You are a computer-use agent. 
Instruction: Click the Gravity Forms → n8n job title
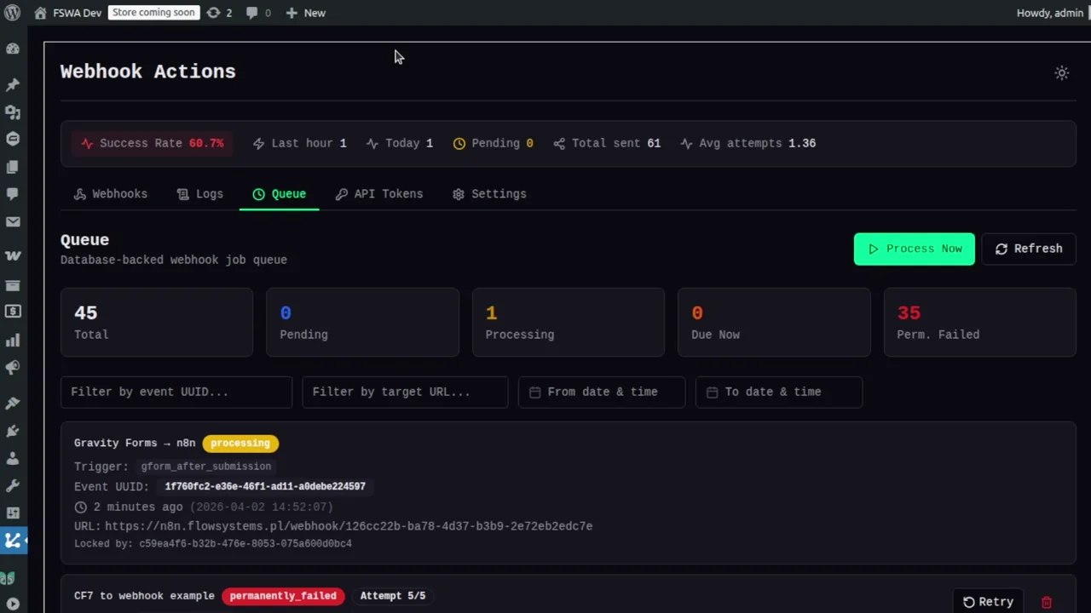pos(135,443)
